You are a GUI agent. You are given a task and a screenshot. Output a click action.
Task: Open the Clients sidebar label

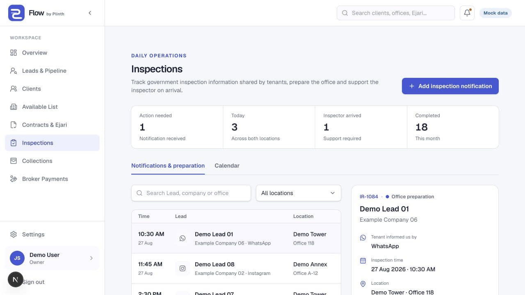click(32, 89)
